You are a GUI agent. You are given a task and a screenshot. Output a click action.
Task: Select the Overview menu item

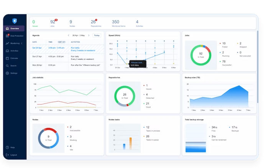click(x=14, y=29)
